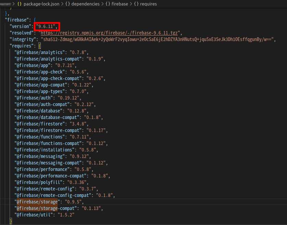Viewport: 287px width, 225px height.
Task: Click the @firebase/remote-config entry
Action: (56, 189)
